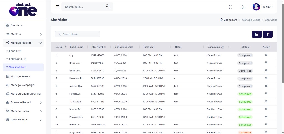Click the Masters list icon
Screen dimensions: 284x134
pyautogui.click(x=7, y=34)
